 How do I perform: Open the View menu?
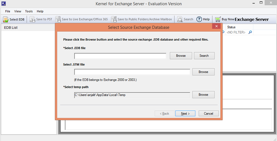point(18,11)
